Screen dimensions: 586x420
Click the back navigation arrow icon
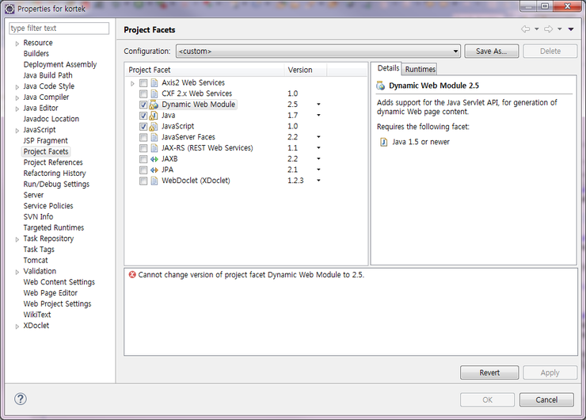point(526,29)
